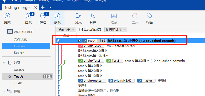205x96 pixels.
Task: Open Search in the Workspace sidebar
Action: (x=19, y=53)
